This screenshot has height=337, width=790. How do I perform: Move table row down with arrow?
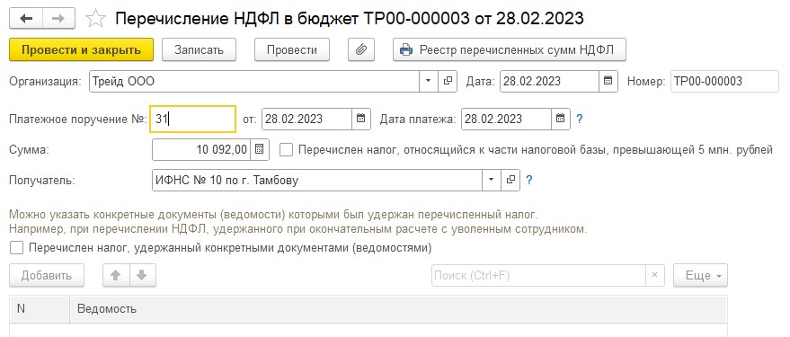point(143,276)
